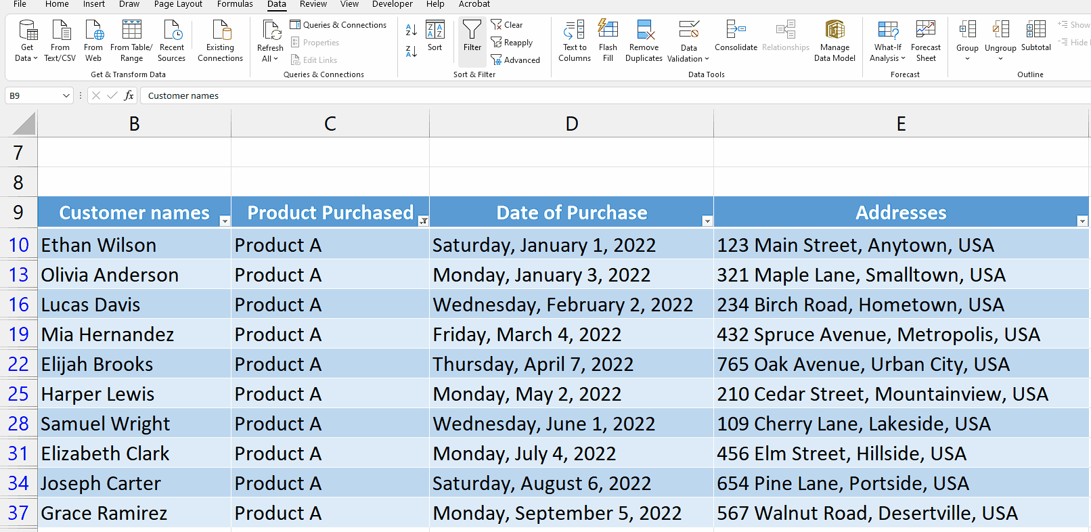The width and height of the screenshot is (1091, 532).
Task: Expand the Name Box dropdown
Action: point(66,95)
